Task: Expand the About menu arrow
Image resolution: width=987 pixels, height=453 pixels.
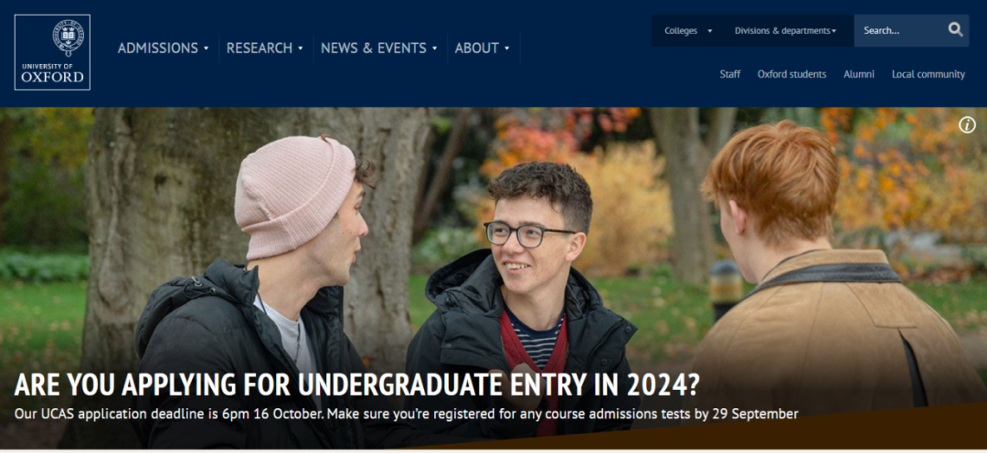Action: pos(506,48)
